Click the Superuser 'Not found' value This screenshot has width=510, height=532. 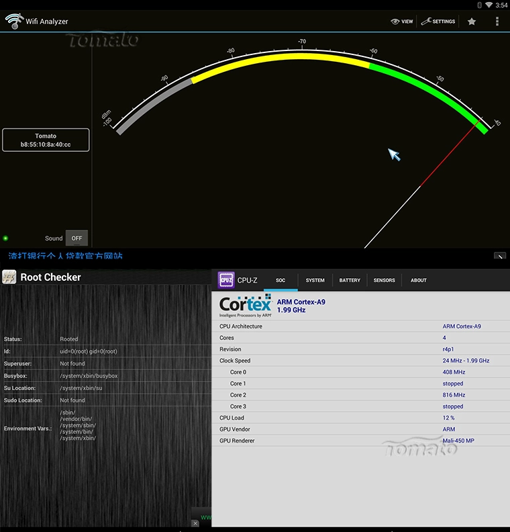72,363
